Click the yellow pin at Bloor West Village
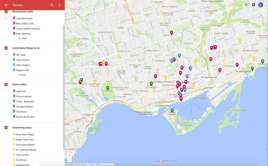 click(95, 82)
